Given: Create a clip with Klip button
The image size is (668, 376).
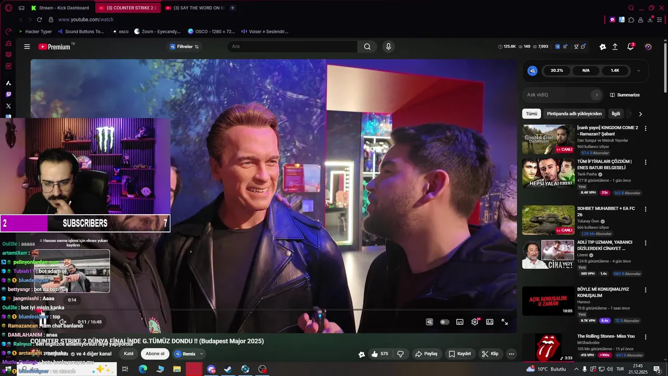Looking at the screenshot, I should point(490,354).
